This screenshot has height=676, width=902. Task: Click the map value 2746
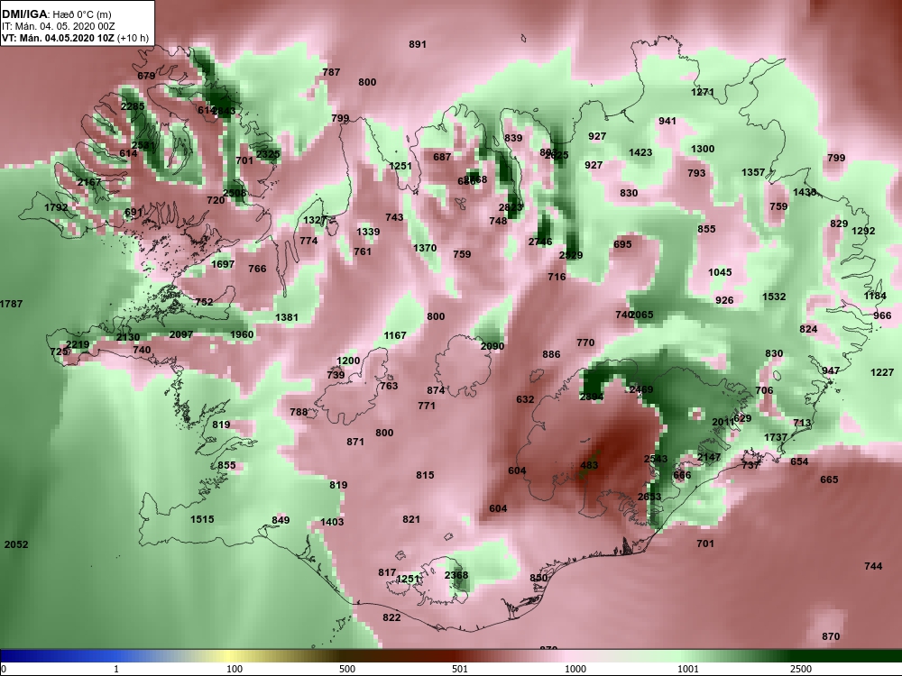[x=540, y=242]
